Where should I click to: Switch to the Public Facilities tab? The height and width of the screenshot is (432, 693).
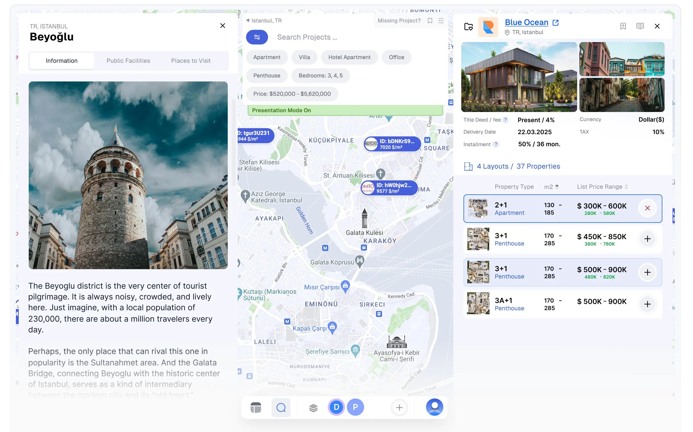[128, 61]
